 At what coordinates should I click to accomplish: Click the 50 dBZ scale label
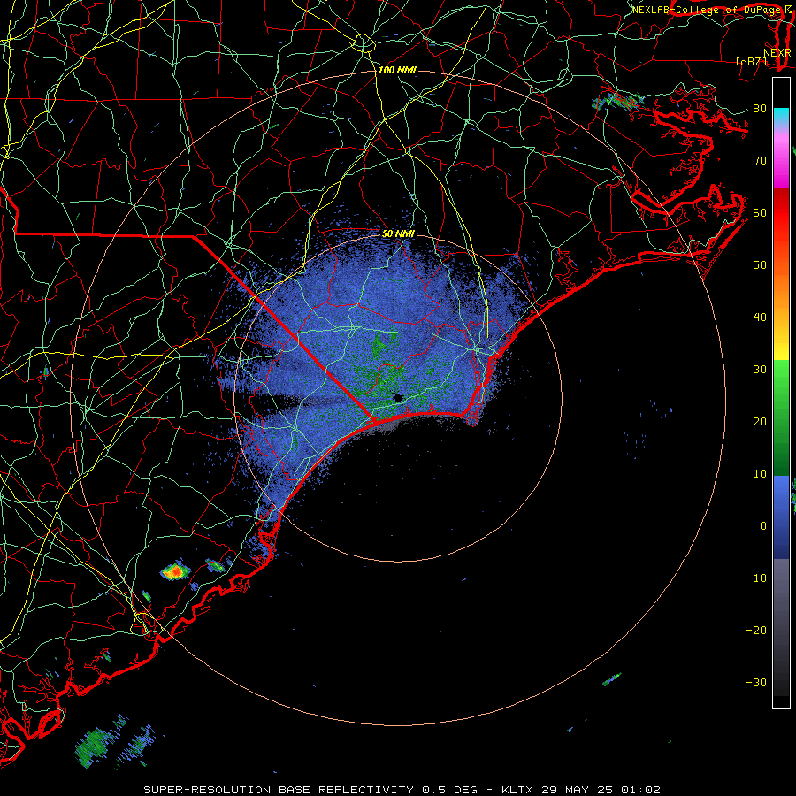coord(760,265)
